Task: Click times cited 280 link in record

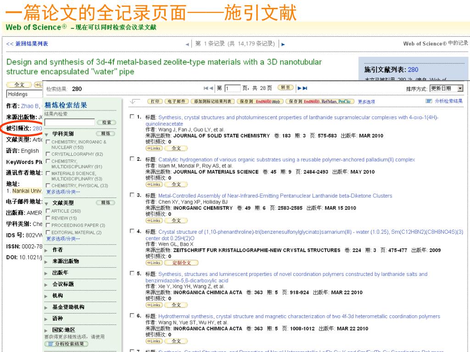Action: point(38,128)
